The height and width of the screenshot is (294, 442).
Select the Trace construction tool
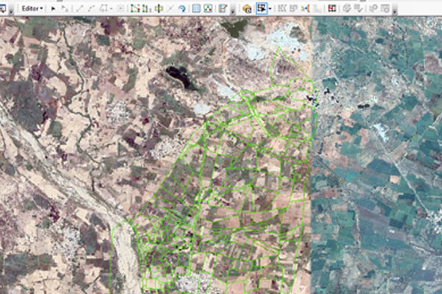tap(103, 8)
